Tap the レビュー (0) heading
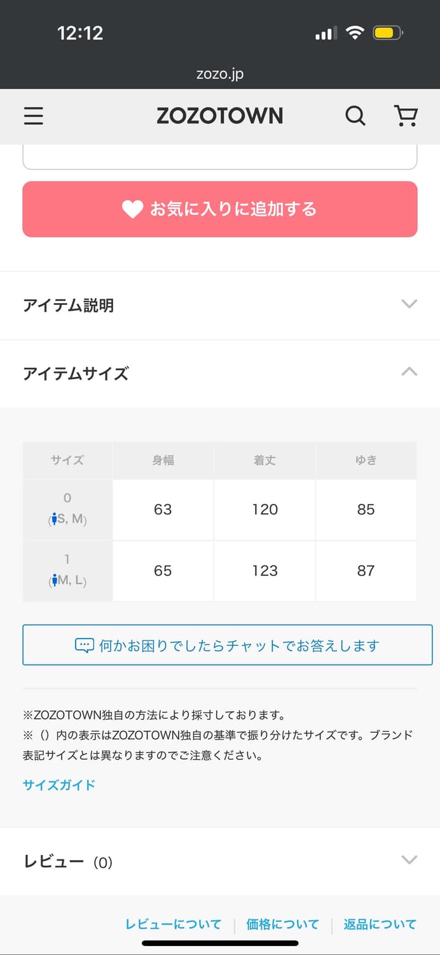 coord(68,862)
